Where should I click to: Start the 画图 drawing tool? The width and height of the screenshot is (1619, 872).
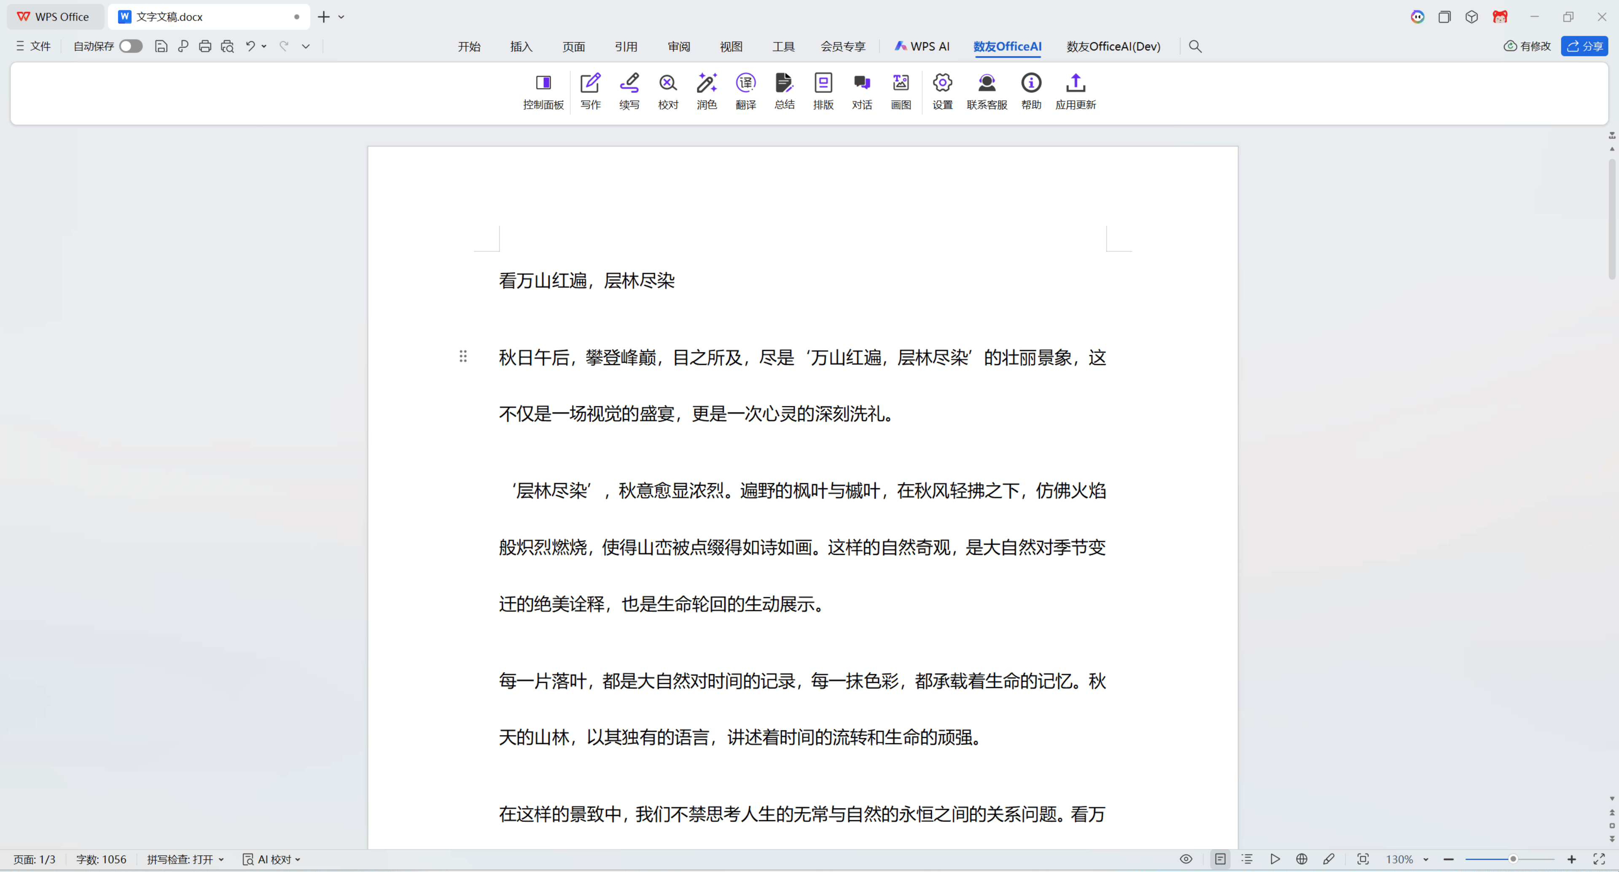tap(900, 91)
